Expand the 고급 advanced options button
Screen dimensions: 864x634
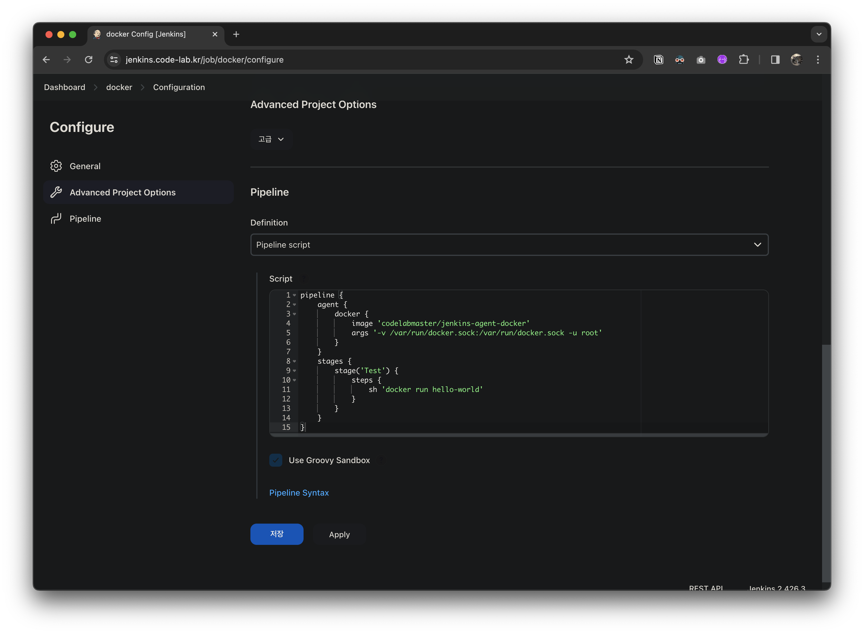(271, 139)
